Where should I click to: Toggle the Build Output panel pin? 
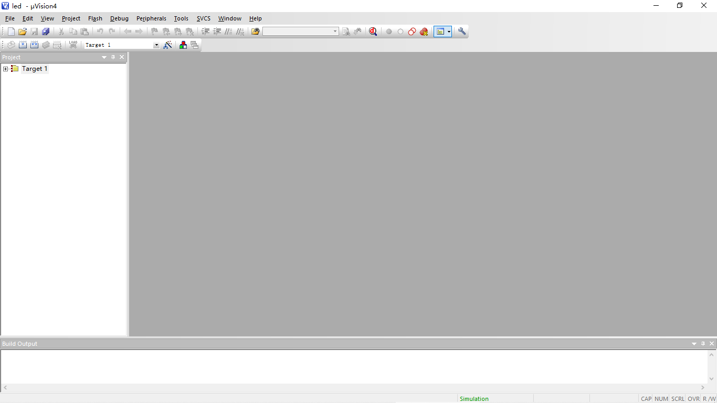click(703, 344)
